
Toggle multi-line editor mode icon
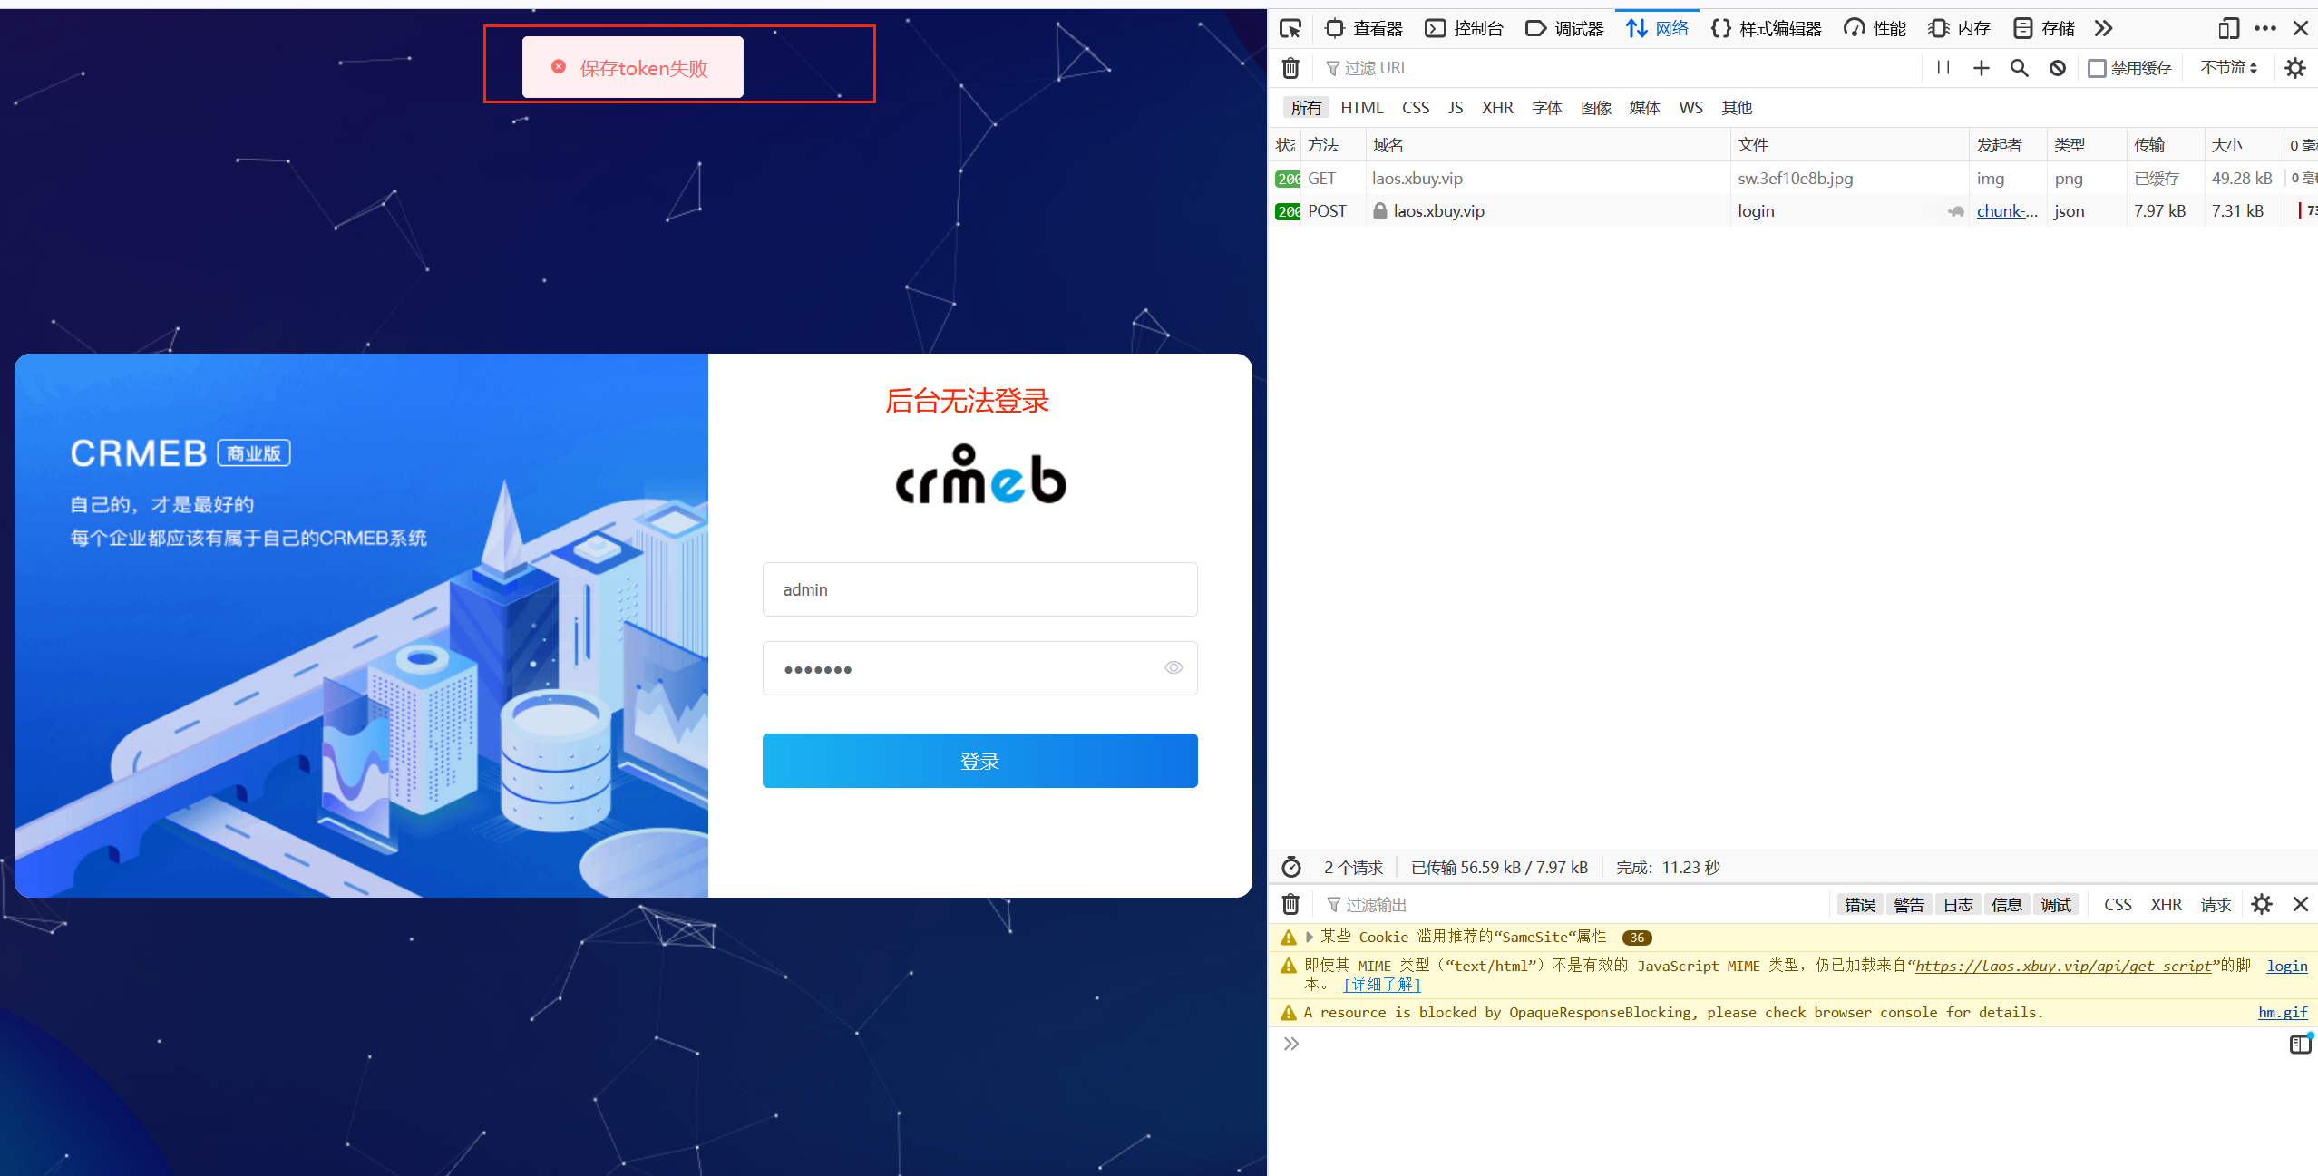(2301, 1045)
